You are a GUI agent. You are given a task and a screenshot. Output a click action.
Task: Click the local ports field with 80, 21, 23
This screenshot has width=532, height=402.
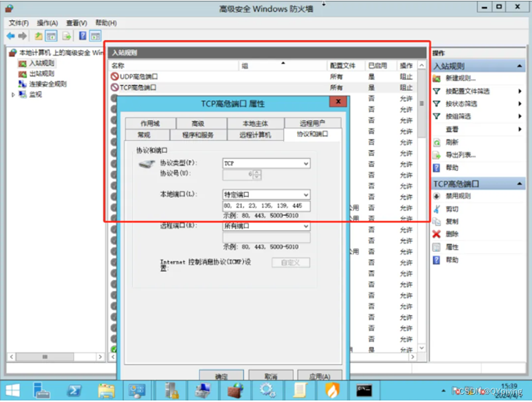point(266,206)
